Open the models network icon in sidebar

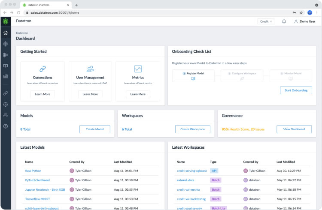(x=6, y=44)
